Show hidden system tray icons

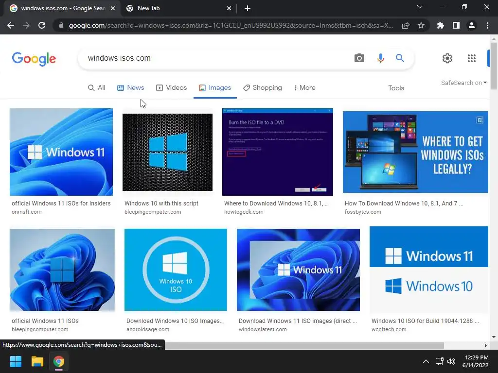(x=426, y=361)
